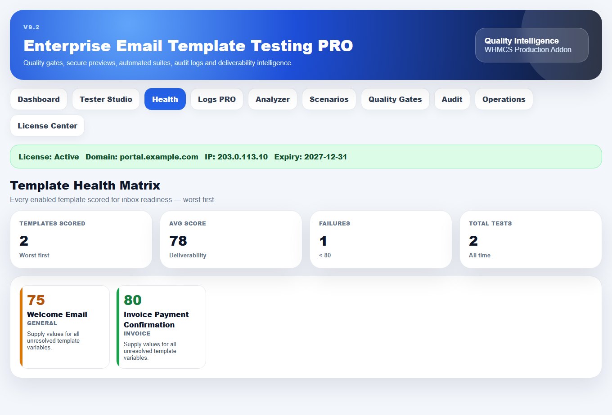The height and width of the screenshot is (415, 612).
Task: Go to the Operations tab
Action: pos(504,99)
